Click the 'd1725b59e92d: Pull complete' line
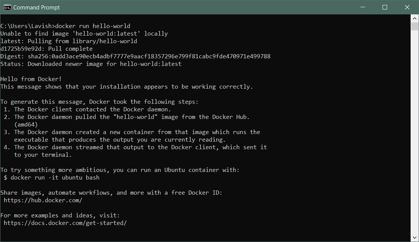The height and width of the screenshot is (242, 419). point(46,49)
